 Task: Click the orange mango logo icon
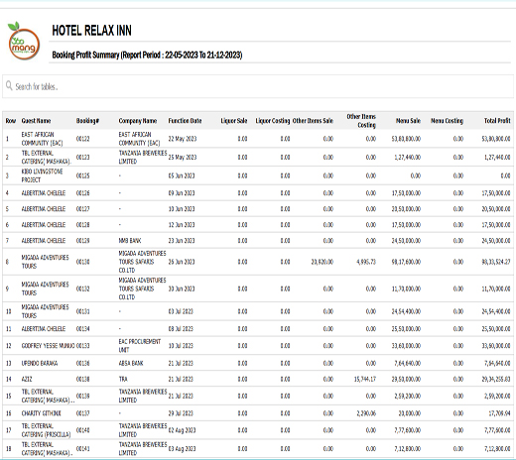[24, 42]
